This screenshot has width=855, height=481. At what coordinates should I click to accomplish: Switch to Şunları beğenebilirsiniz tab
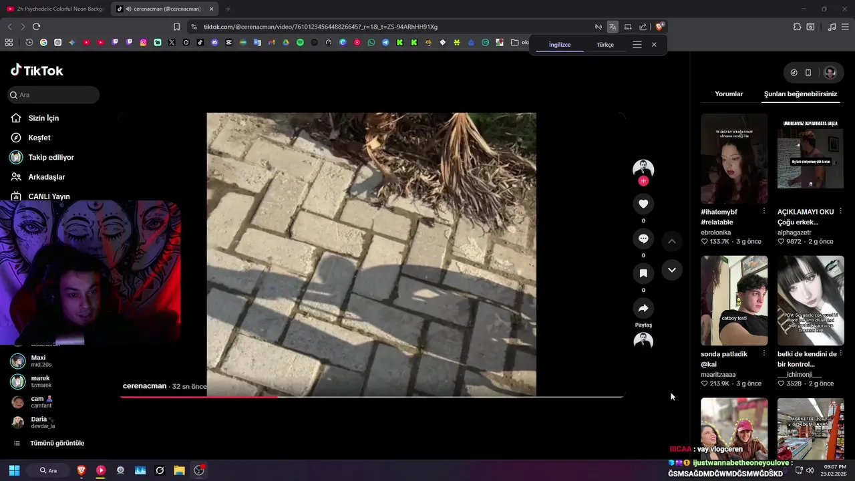tap(800, 94)
